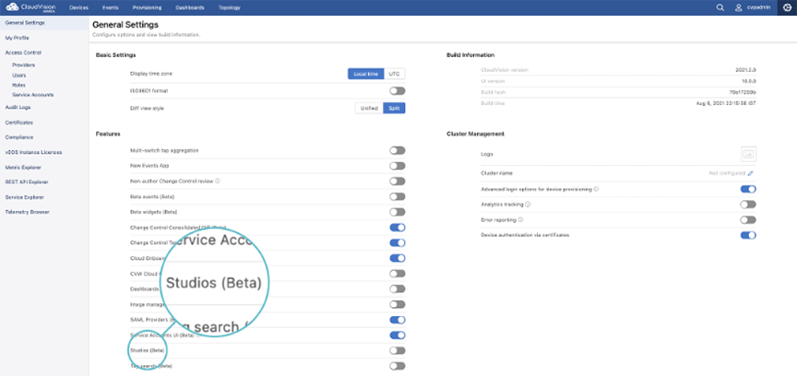Screen dimensions: 797x377
Task: Open the cvpadmin user account menu
Action: pos(753,7)
